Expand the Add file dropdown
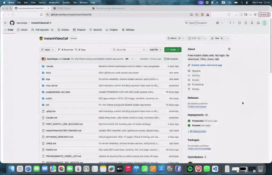The image size is (272, 175). click(x=155, y=50)
